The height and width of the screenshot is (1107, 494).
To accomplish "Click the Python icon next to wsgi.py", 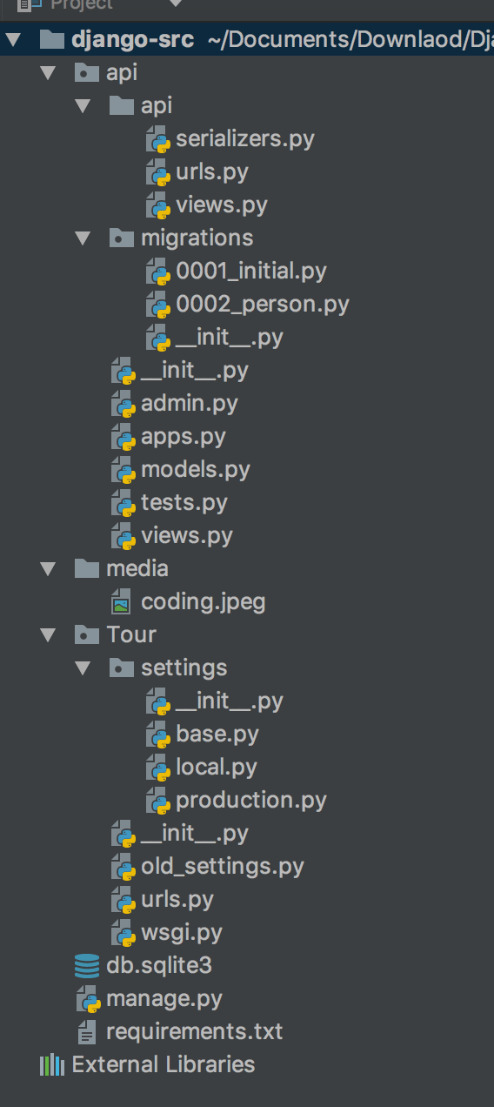I will click(x=123, y=933).
